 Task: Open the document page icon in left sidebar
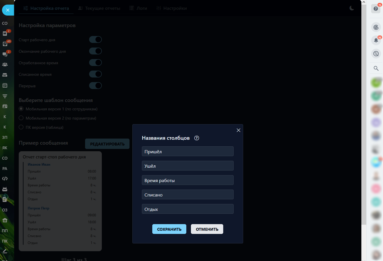[5, 199]
